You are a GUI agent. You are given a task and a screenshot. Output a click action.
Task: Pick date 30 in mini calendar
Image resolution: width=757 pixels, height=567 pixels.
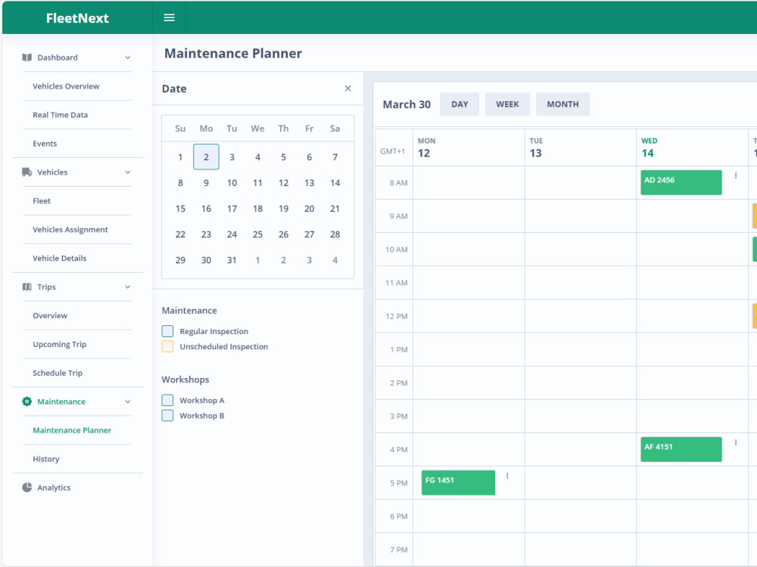206,260
